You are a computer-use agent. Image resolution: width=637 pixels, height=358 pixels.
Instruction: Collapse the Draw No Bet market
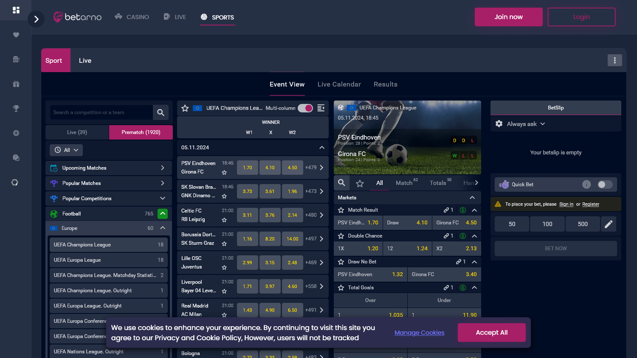[474, 262]
